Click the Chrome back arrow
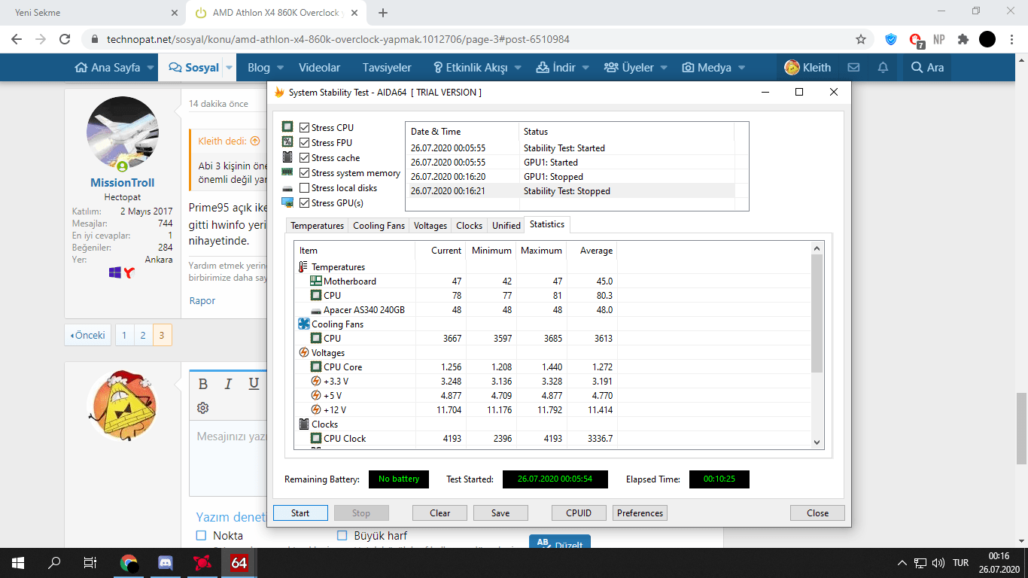Viewport: 1028px width, 578px height. pos(17,39)
